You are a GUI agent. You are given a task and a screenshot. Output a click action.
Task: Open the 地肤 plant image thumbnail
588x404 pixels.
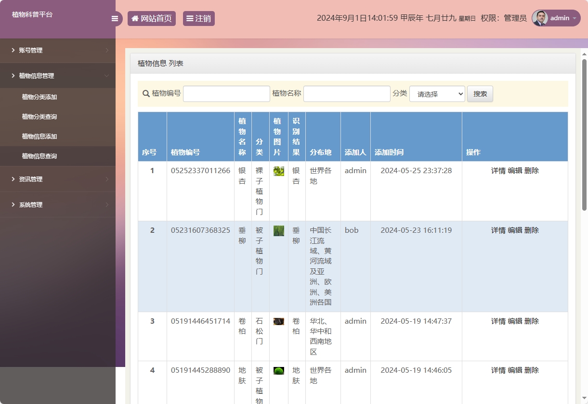(279, 371)
